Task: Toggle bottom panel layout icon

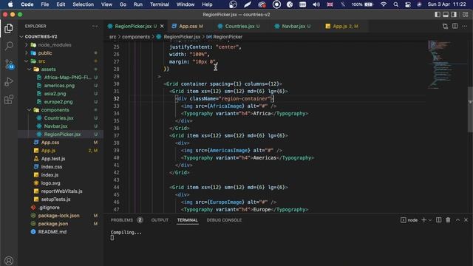Action: (446, 15)
